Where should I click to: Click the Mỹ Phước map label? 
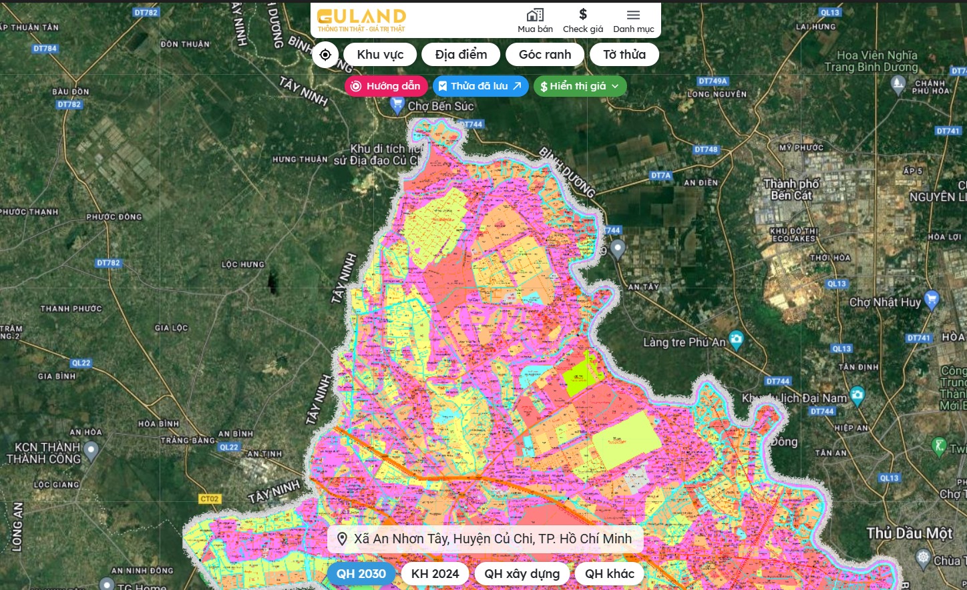click(x=801, y=147)
